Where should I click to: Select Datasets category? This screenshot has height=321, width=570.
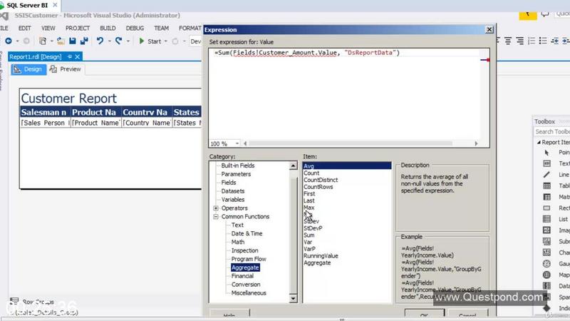[233, 191]
